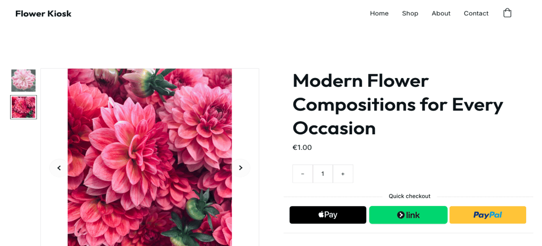Click the Flower Kiosk logo
Viewport: 542px width, 246px height.
pyautogui.click(x=43, y=13)
